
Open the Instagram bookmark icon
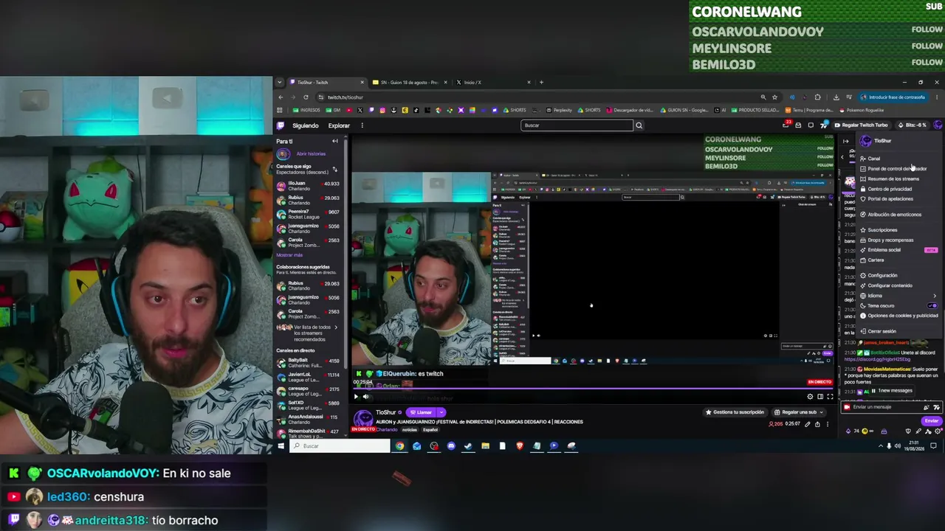tap(382, 110)
